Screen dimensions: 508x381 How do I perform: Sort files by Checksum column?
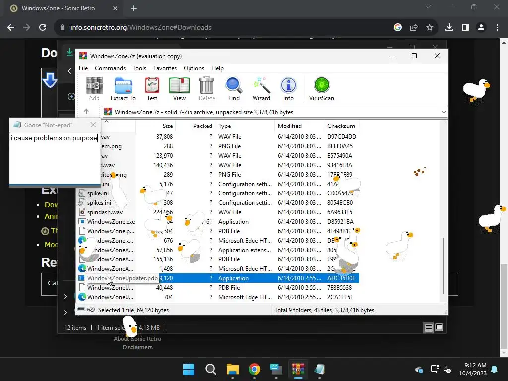tap(341, 126)
